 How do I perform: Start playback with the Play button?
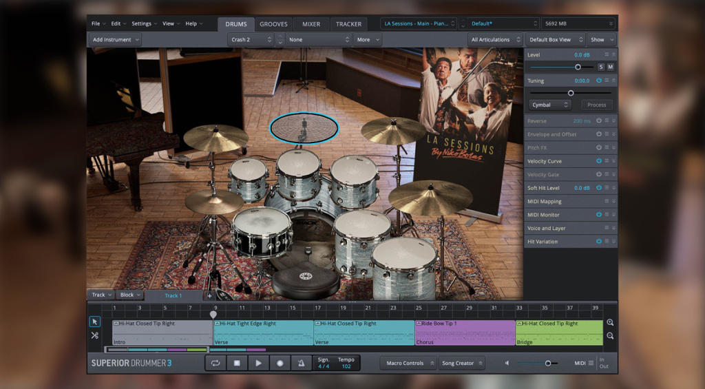(x=259, y=363)
